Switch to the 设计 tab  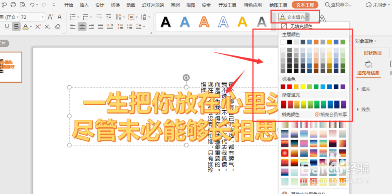[x=100, y=5]
